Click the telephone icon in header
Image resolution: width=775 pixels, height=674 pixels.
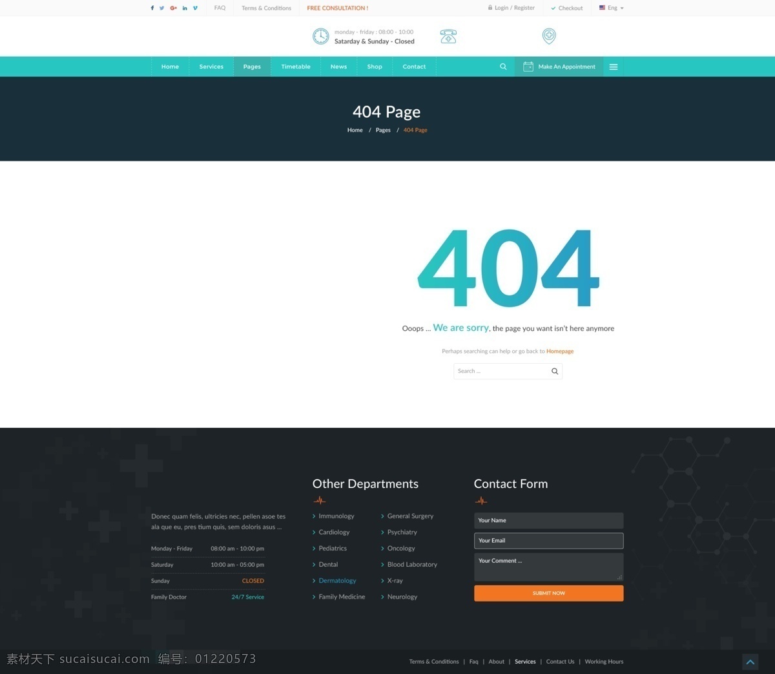pyautogui.click(x=448, y=36)
